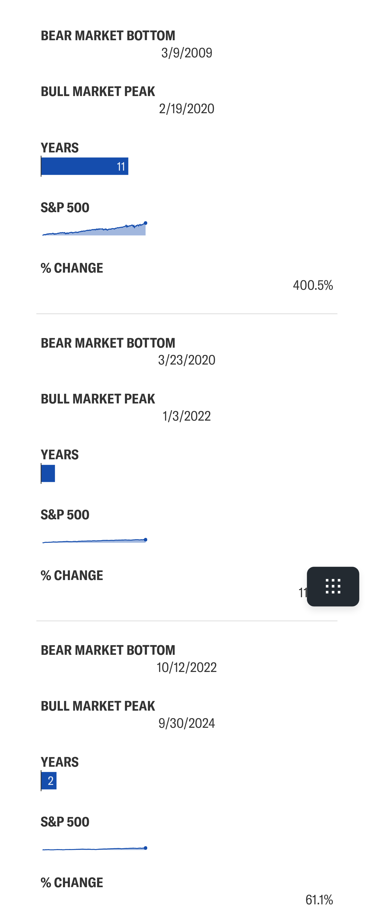373x922 pixels.
Task: Select the 3/23/2020 bear market bottom date
Action: tap(187, 360)
